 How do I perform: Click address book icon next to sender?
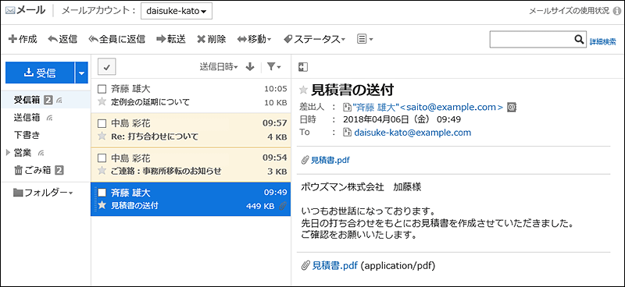(512, 107)
